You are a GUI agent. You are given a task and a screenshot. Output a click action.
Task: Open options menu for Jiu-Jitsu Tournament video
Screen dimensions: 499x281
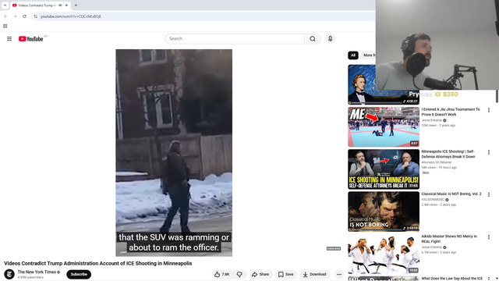(x=489, y=110)
